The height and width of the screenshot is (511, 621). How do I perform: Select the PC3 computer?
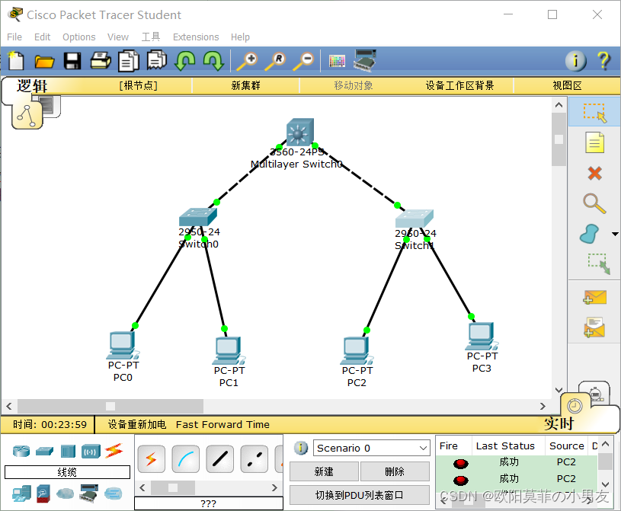[x=482, y=336]
